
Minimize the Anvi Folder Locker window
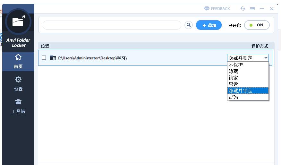click(x=262, y=9)
